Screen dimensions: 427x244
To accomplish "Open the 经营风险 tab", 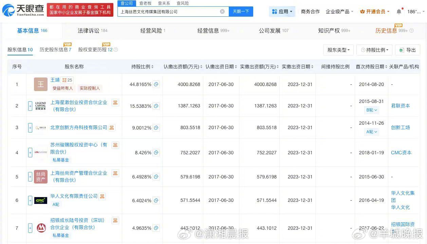I will [x=153, y=31].
